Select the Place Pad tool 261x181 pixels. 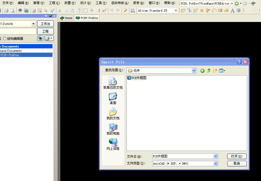point(202,10)
